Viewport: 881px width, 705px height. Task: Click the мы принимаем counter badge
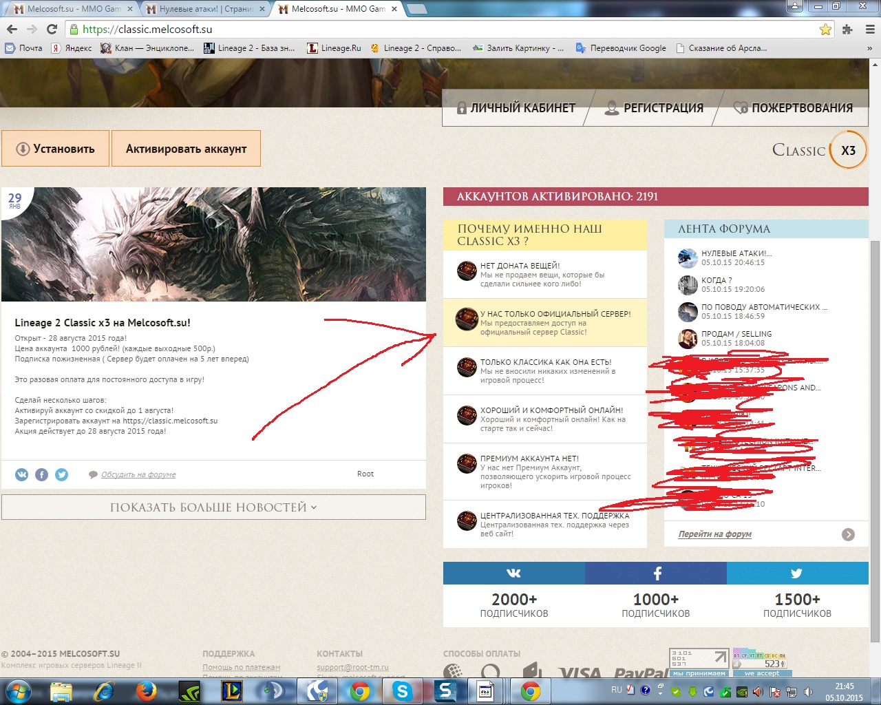[x=699, y=662]
